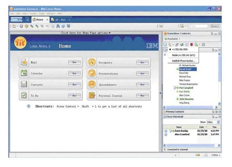This screenshot has height=167, width=232.
Task: Click the Shortcuts help icon
Action: pyautogui.click(x=29, y=106)
